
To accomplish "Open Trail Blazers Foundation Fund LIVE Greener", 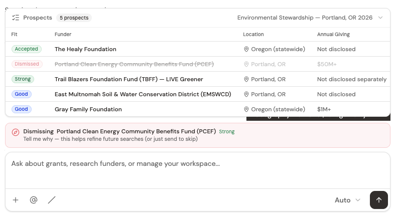I will (x=197, y=79).
